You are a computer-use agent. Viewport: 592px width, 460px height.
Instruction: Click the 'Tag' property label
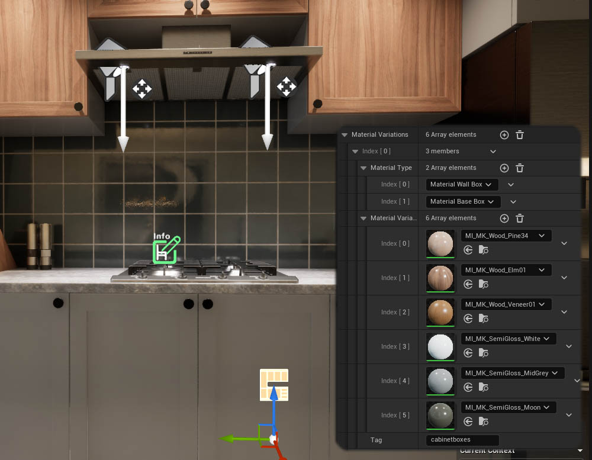tap(376, 440)
